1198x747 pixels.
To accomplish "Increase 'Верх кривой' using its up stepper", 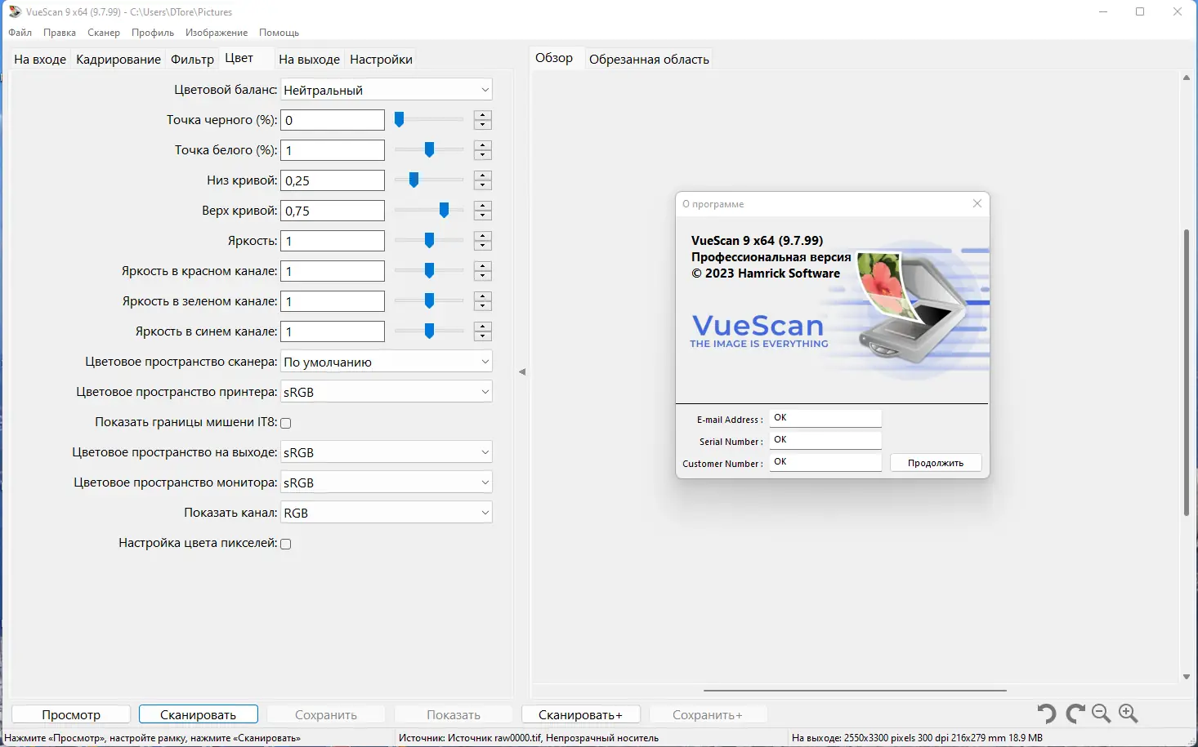I will [482, 207].
